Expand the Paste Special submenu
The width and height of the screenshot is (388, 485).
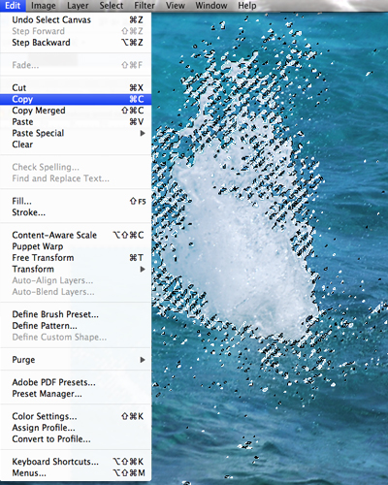coord(76,133)
